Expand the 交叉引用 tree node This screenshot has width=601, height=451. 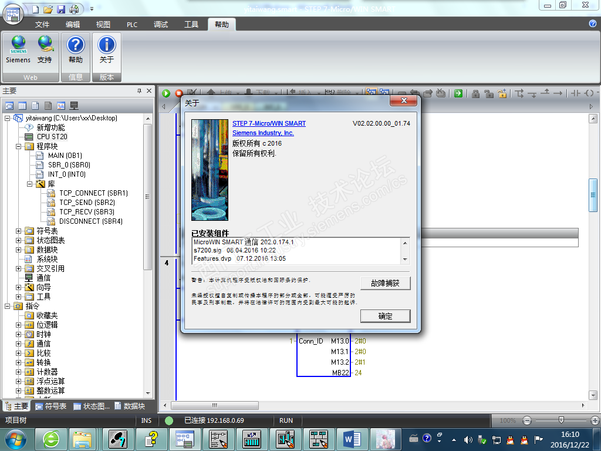18,268
